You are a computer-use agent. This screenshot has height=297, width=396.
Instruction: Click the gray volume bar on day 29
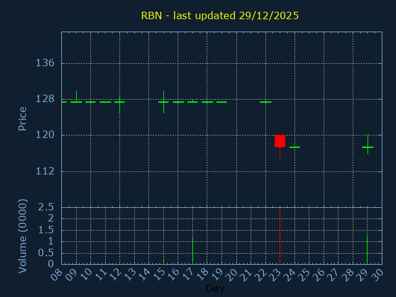click(368, 249)
